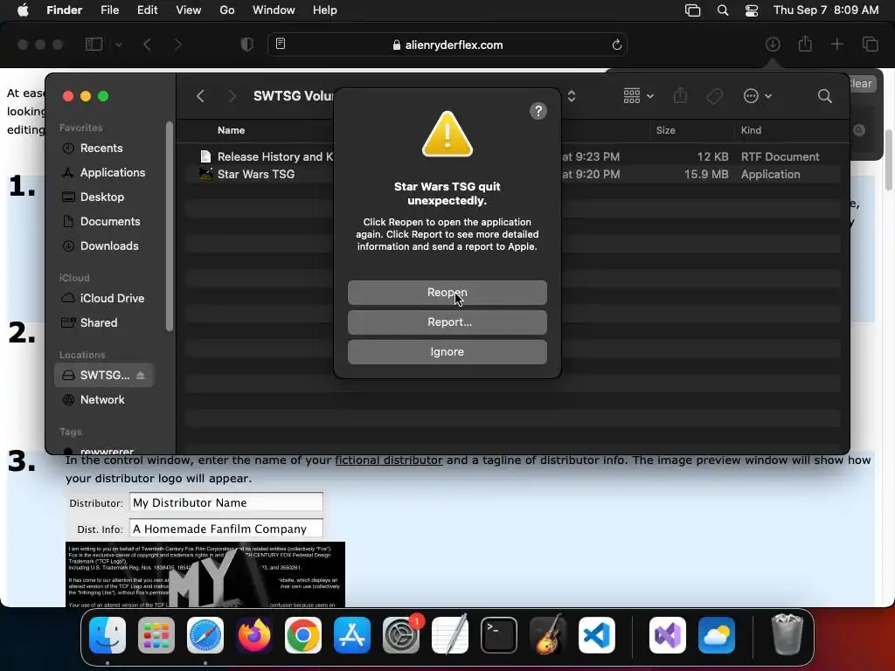Click Safari back button
895x671 pixels.
(147, 45)
